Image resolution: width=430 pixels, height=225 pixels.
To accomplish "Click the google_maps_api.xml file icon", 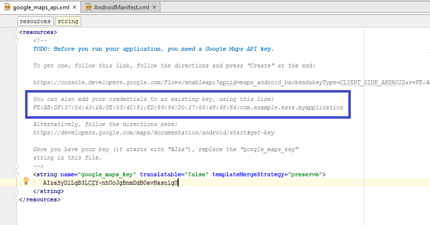I will 7,7.
